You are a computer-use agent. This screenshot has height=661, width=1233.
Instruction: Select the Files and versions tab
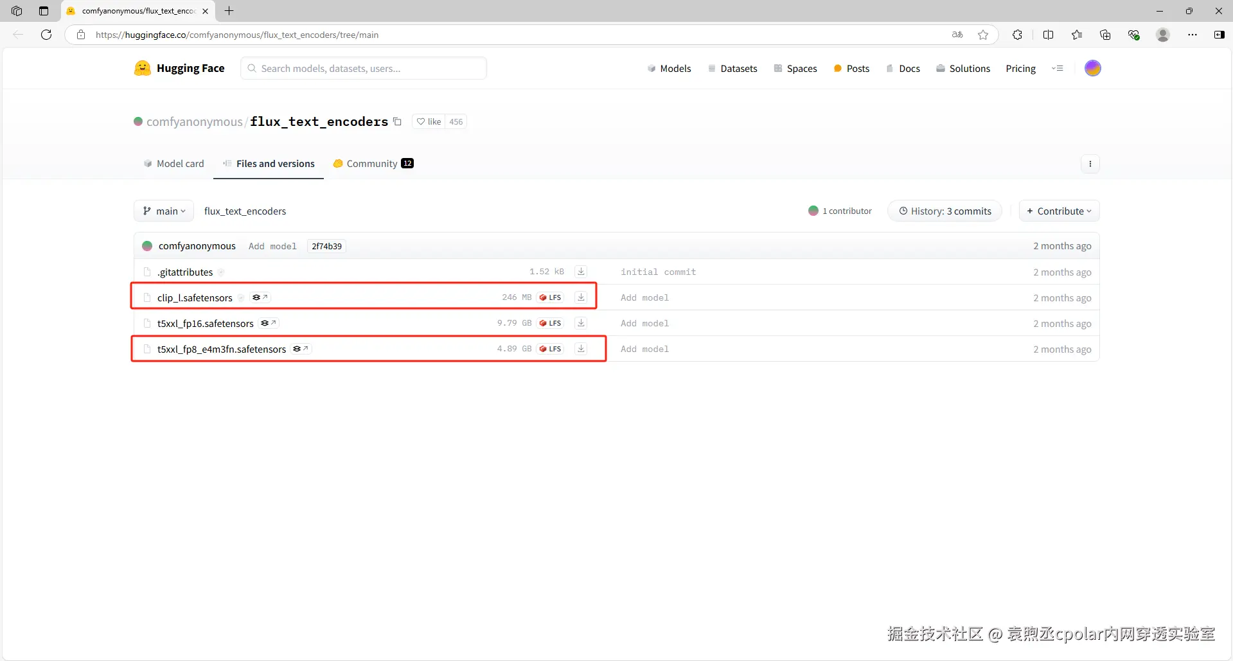[x=269, y=164]
